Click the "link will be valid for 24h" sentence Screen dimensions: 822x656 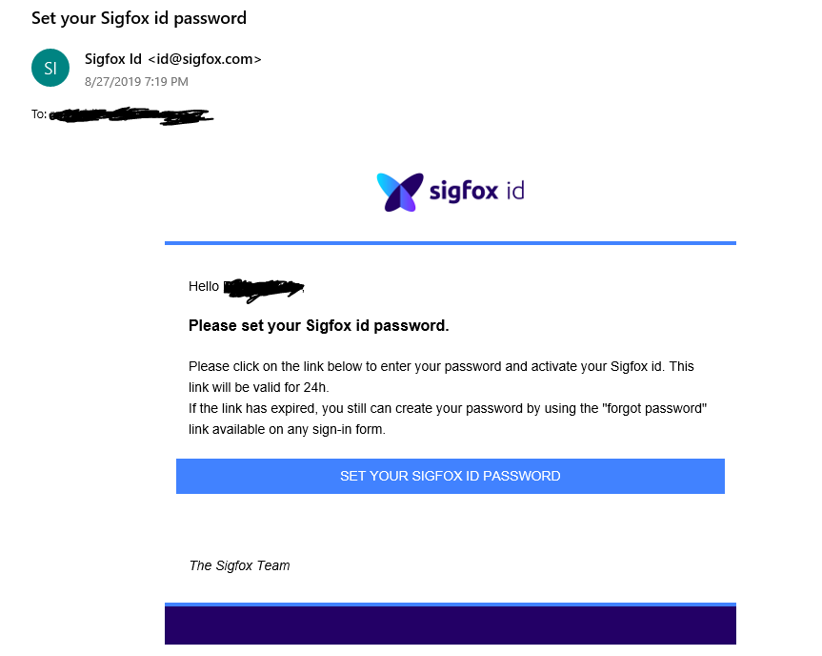pyautogui.click(x=258, y=387)
